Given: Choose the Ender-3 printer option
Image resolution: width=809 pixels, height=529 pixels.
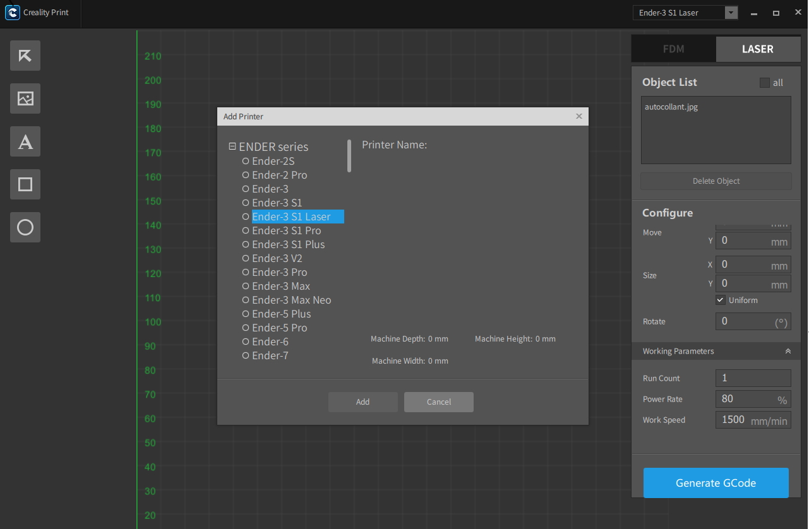Looking at the screenshot, I should click(265, 189).
